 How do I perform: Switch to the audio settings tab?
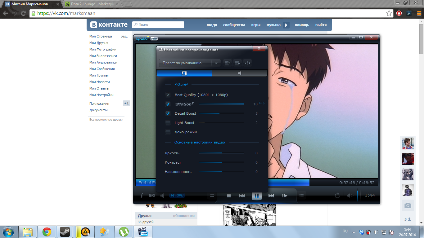[239, 73]
